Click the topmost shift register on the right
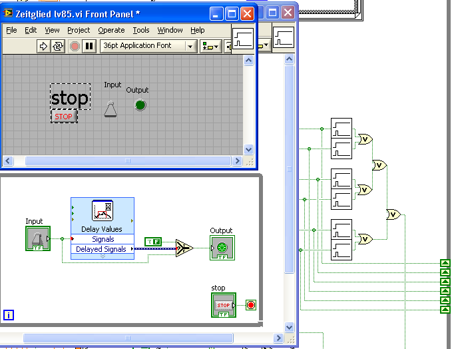 445,263
